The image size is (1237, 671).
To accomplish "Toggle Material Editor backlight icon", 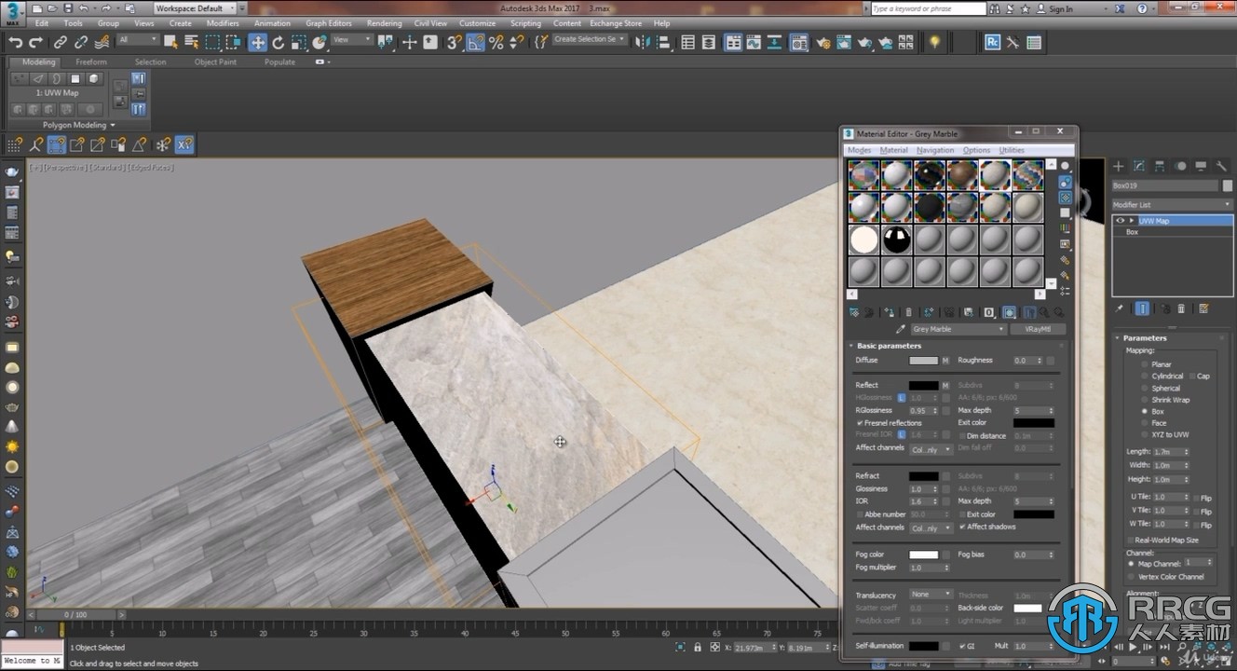I will click(x=1065, y=182).
